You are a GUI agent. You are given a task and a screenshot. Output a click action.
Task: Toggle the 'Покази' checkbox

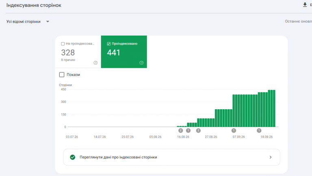tap(62, 75)
